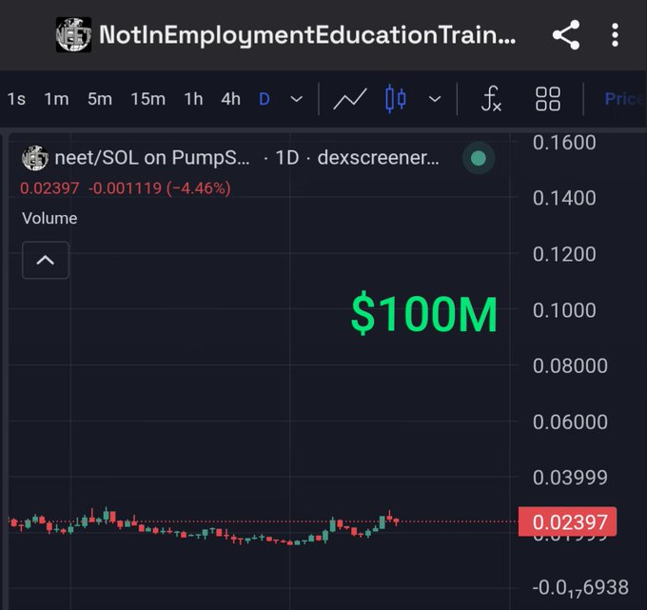Click the red 0.02397 value in the legend
Image resolution: width=647 pixels, height=610 pixels.
click(49, 188)
